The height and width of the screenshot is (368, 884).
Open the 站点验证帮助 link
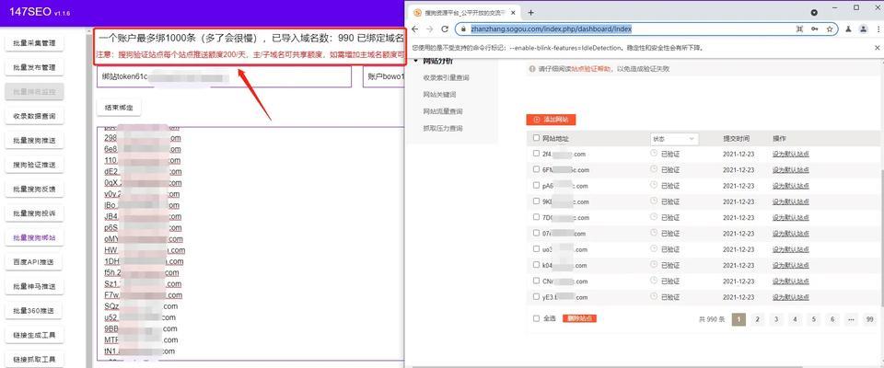pos(591,69)
